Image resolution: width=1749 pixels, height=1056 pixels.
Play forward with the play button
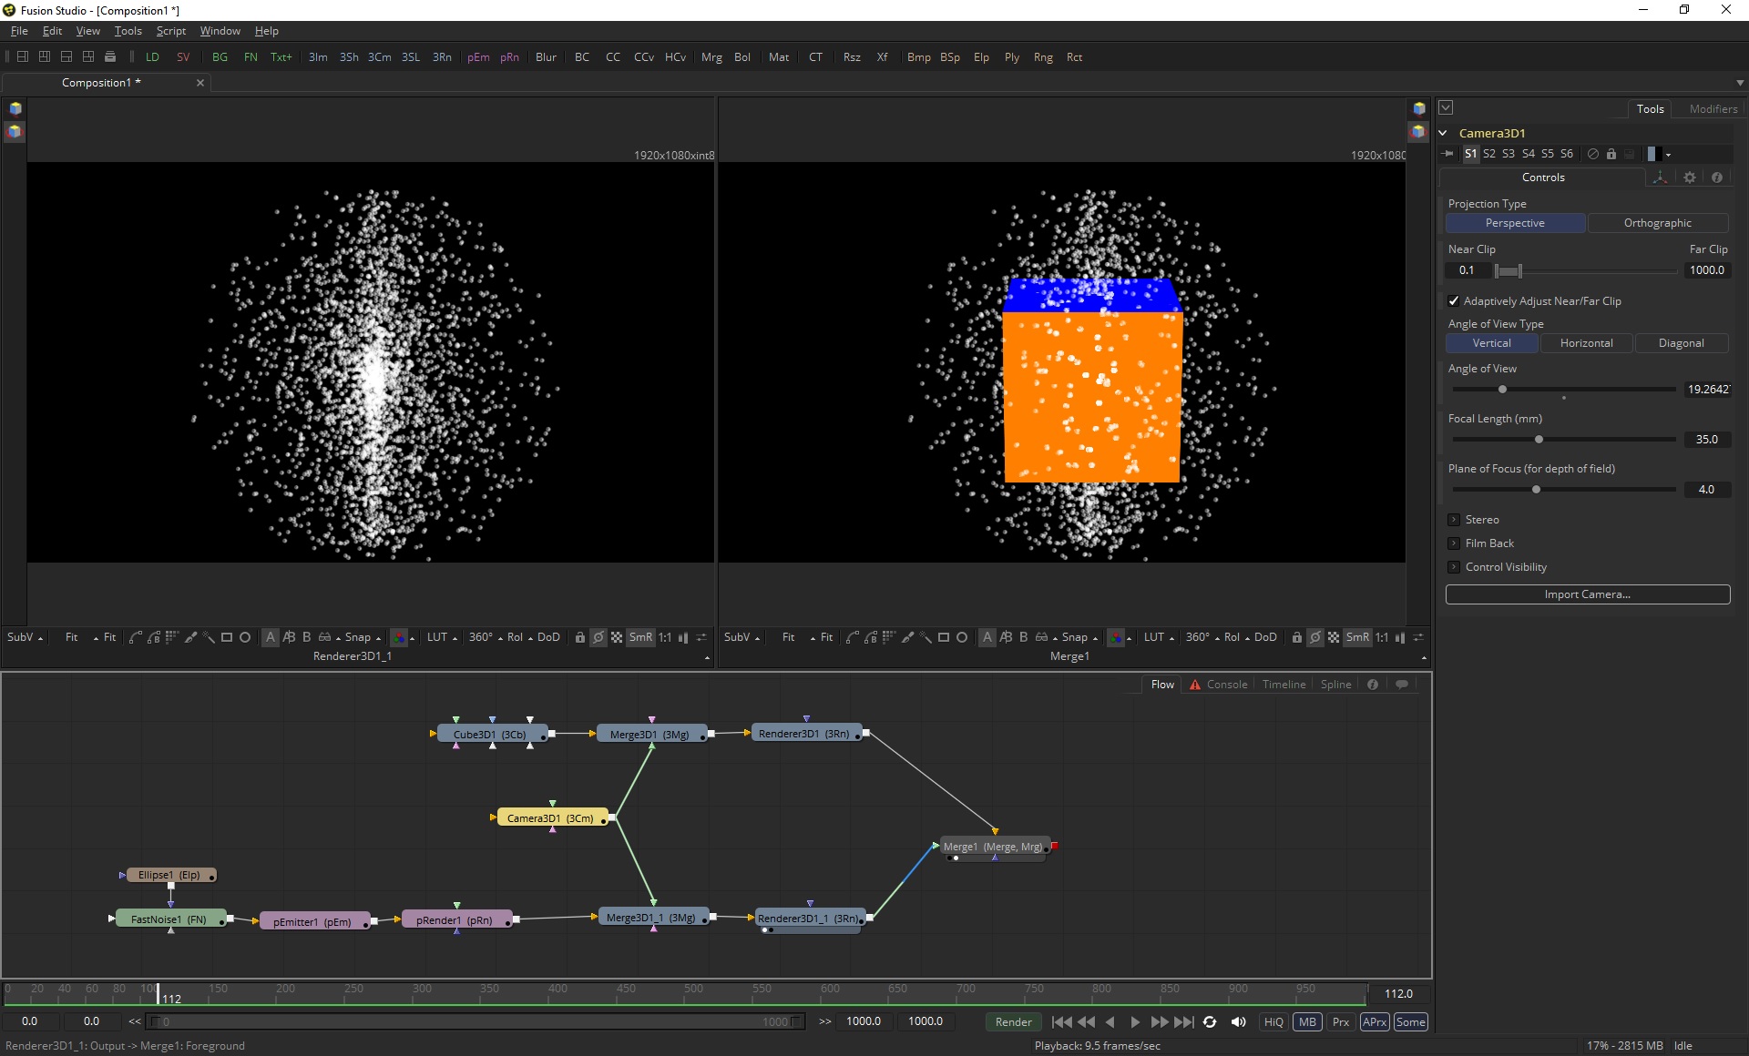pos(1135,1022)
